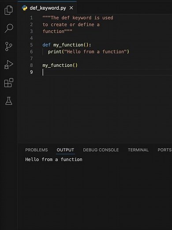
Task: Switch to the TERMINAL panel tab
Action: (x=138, y=150)
